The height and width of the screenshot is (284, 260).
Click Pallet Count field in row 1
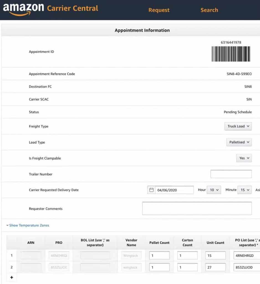coord(159,255)
